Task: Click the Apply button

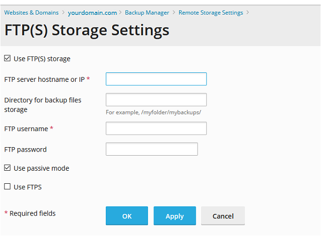Action: tap(175, 216)
